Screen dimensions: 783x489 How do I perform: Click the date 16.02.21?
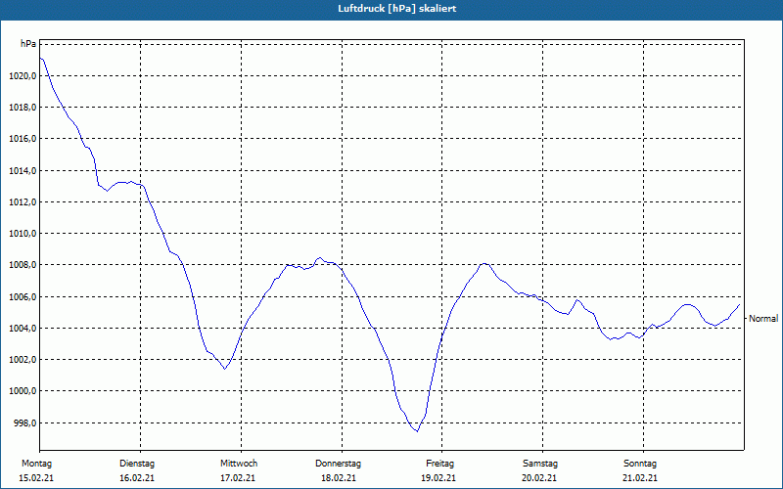coord(137,478)
